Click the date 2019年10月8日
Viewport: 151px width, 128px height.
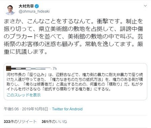(x=35, y=109)
